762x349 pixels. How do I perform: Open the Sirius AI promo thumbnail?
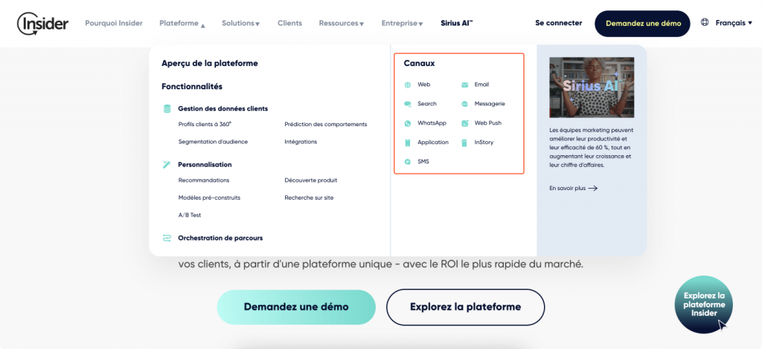click(592, 88)
